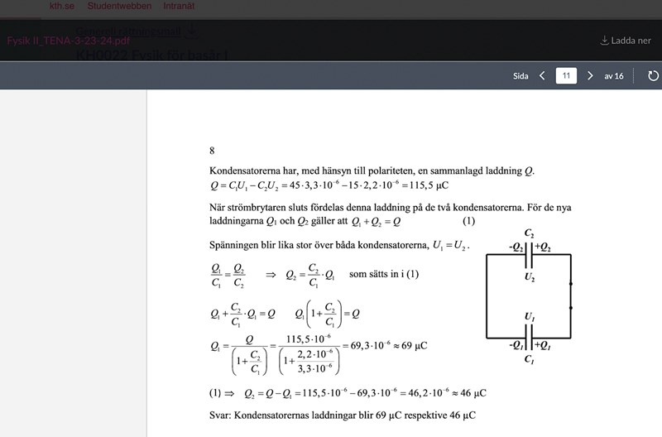Click the problem number 8 heading
This screenshot has height=437, width=662.
coord(213,151)
